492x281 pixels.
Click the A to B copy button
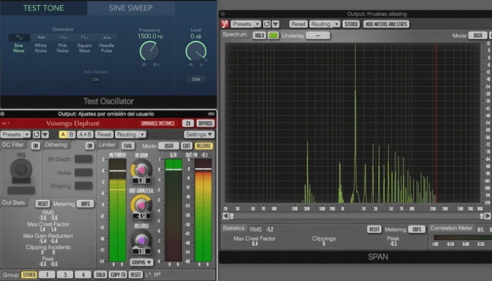coord(85,134)
